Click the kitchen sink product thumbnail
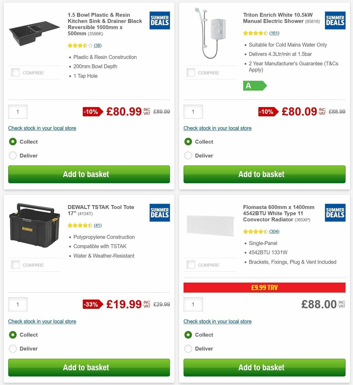Image resolution: width=353 pixels, height=385 pixels. coord(34,33)
